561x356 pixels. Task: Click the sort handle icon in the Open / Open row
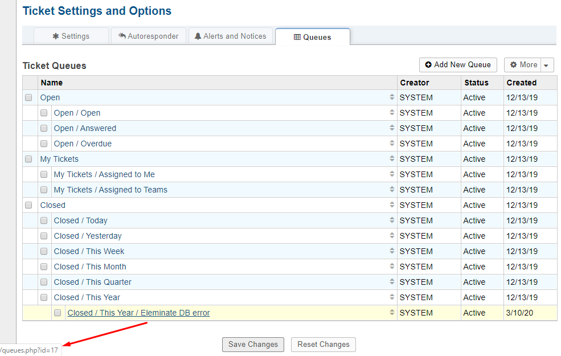pos(392,112)
